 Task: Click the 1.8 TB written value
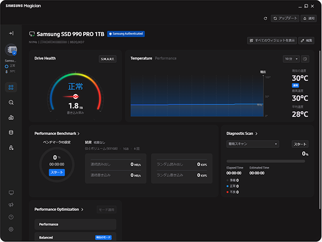(x=76, y=106)
